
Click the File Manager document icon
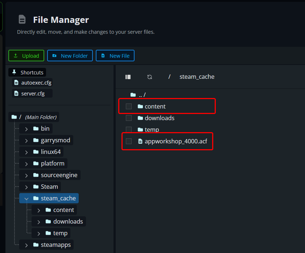click(22, 19)
